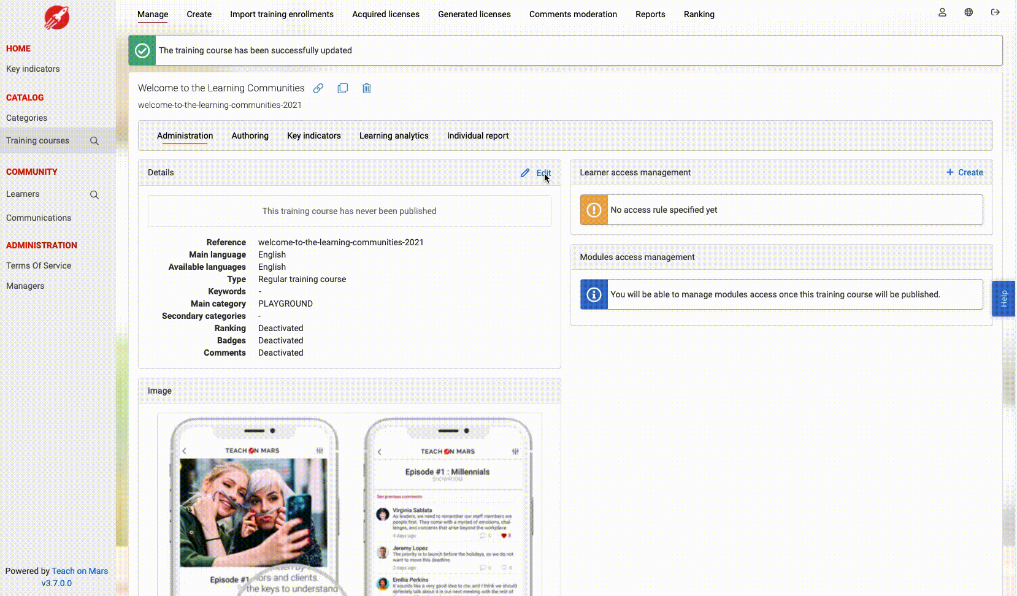This screenshot has height=596, width=1017.
Task: Open Communications in the sidebar
Action: coord(39,218)
